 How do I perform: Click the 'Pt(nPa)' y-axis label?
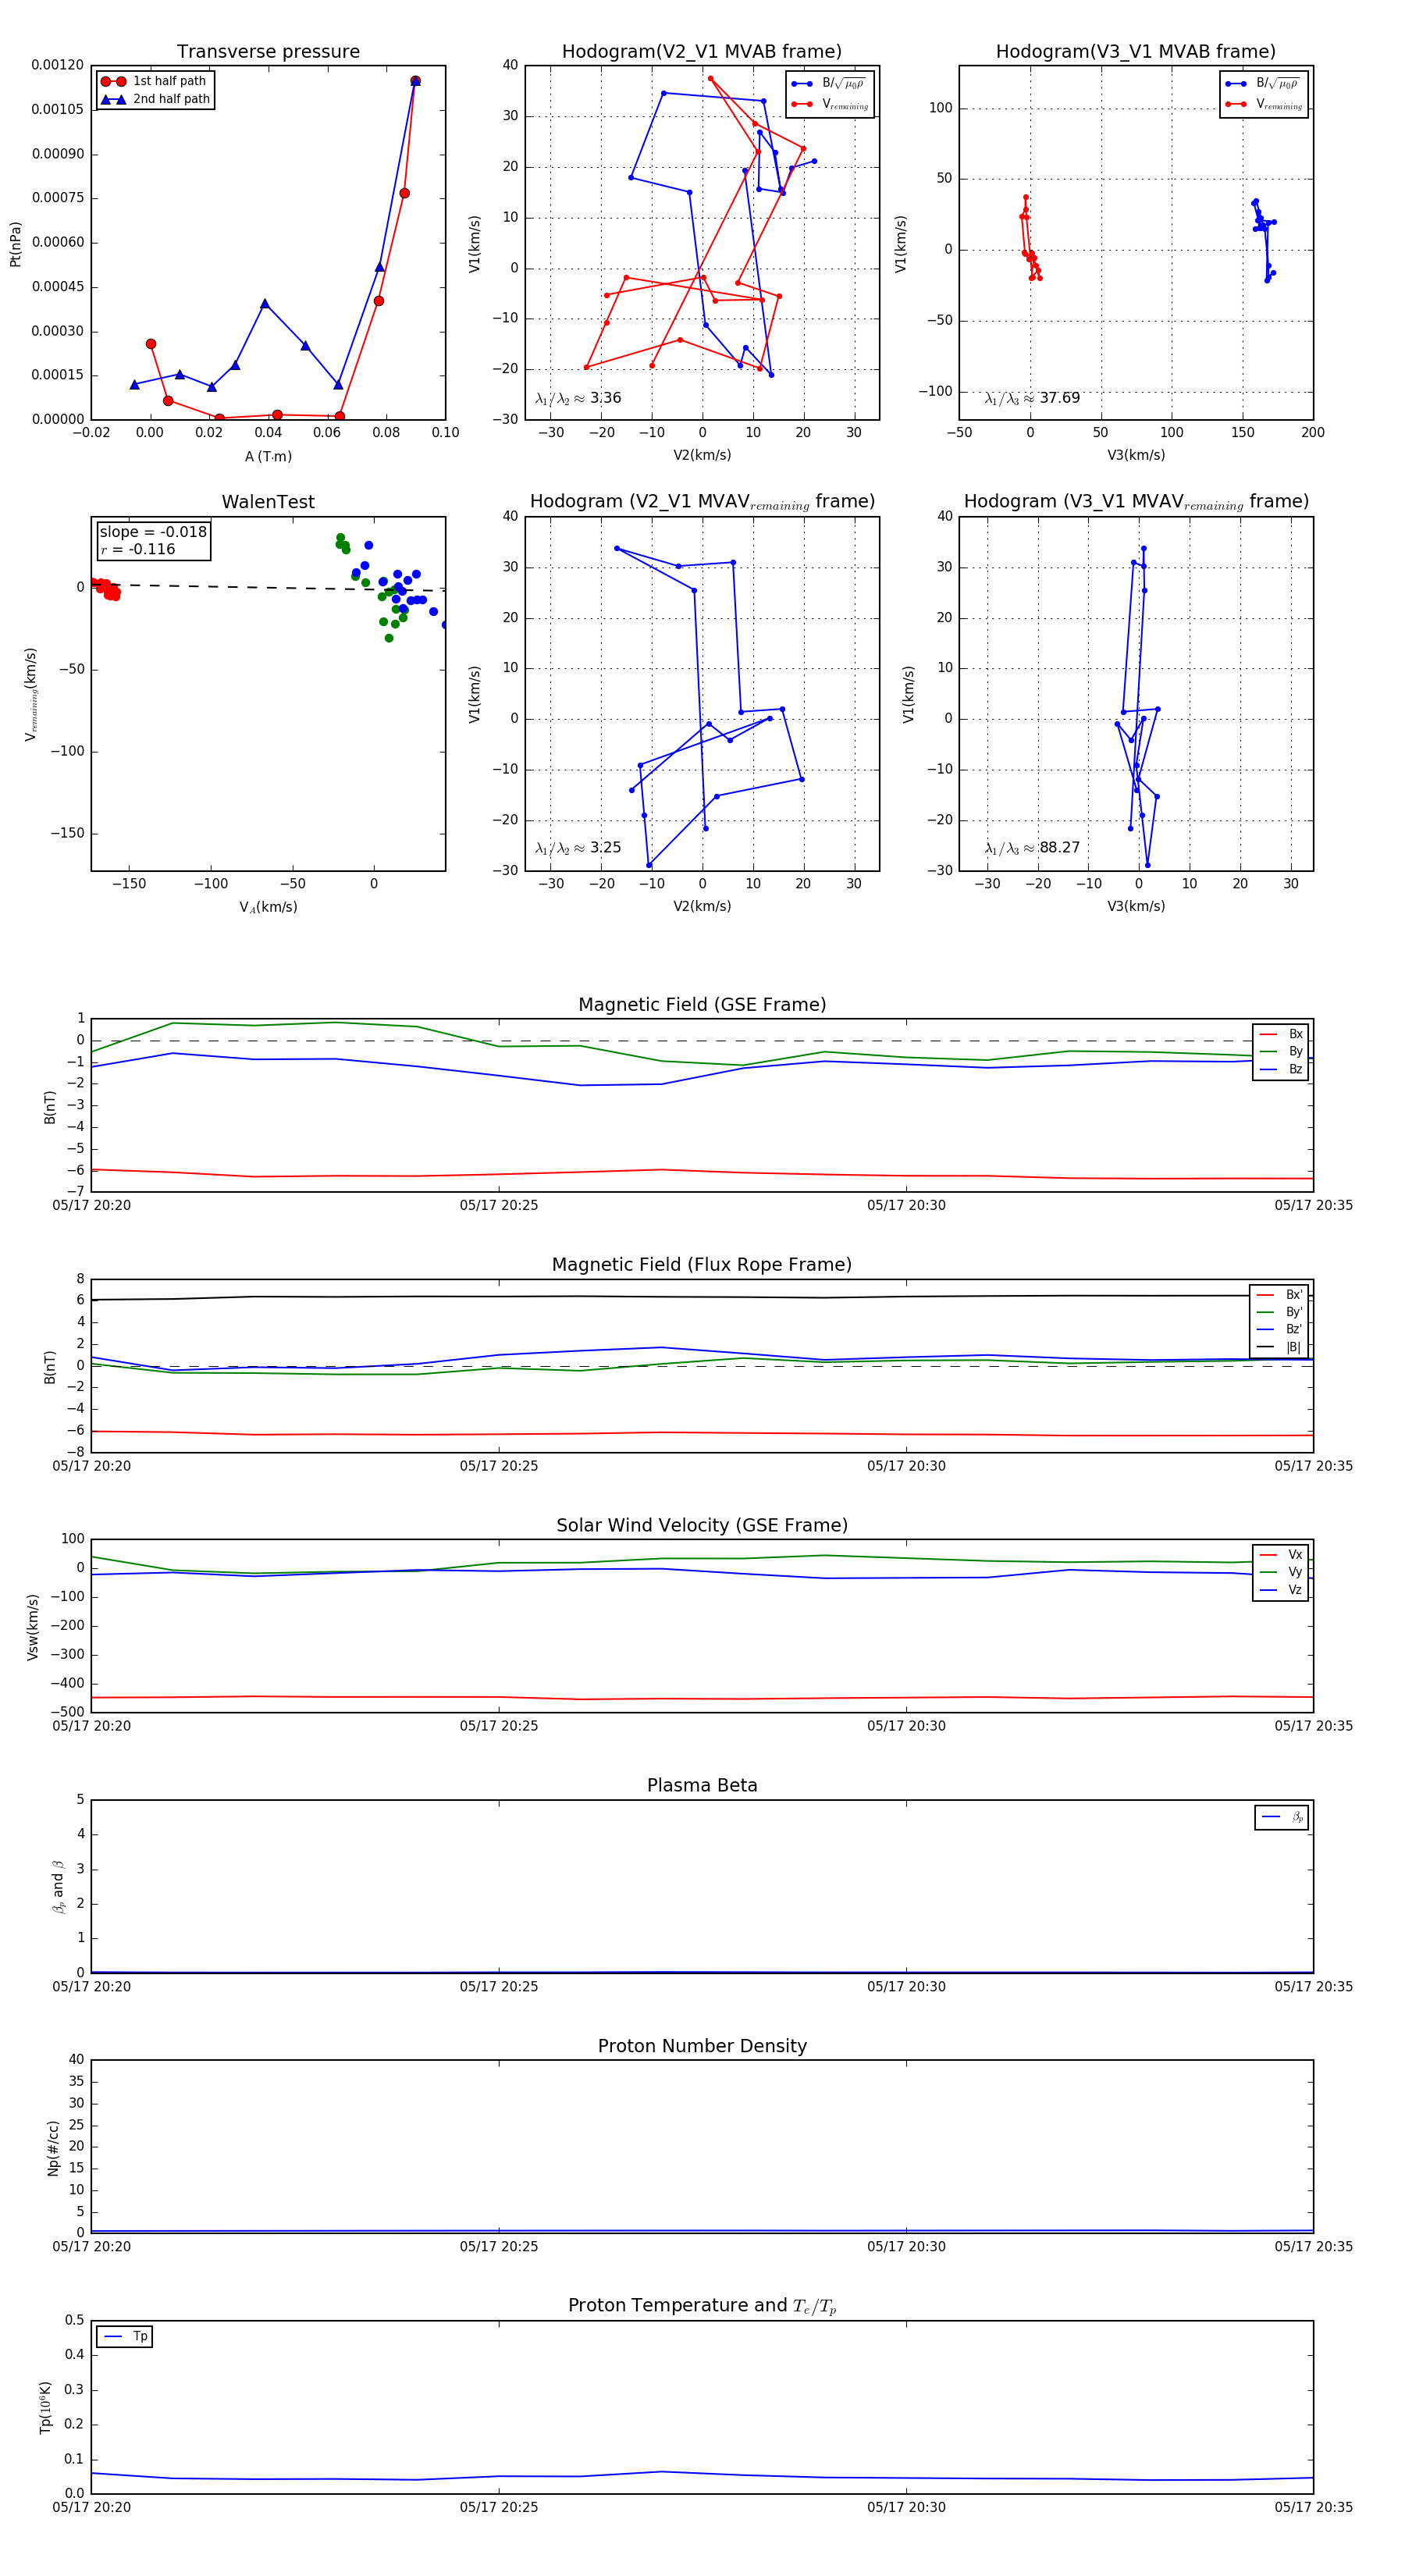[15, 243]
